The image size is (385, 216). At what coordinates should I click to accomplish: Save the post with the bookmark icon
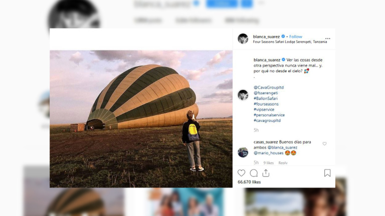327,173
